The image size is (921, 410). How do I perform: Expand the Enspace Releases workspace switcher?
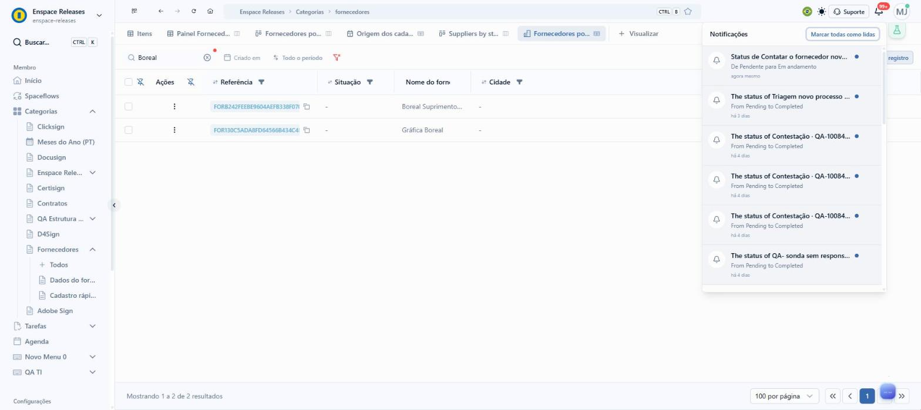pos(99,15)
